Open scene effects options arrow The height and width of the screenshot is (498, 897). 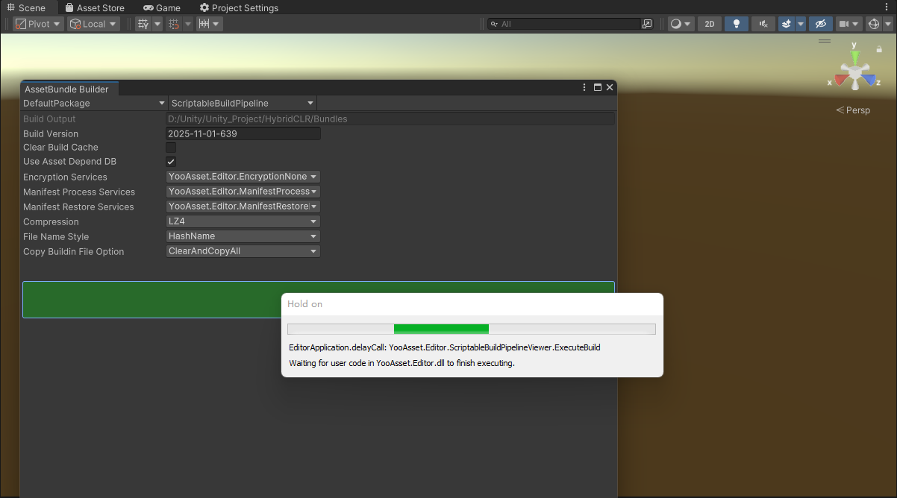801,24
